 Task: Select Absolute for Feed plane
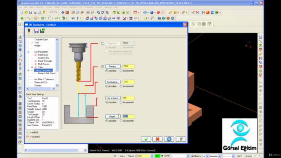click(x=107, y=86)
